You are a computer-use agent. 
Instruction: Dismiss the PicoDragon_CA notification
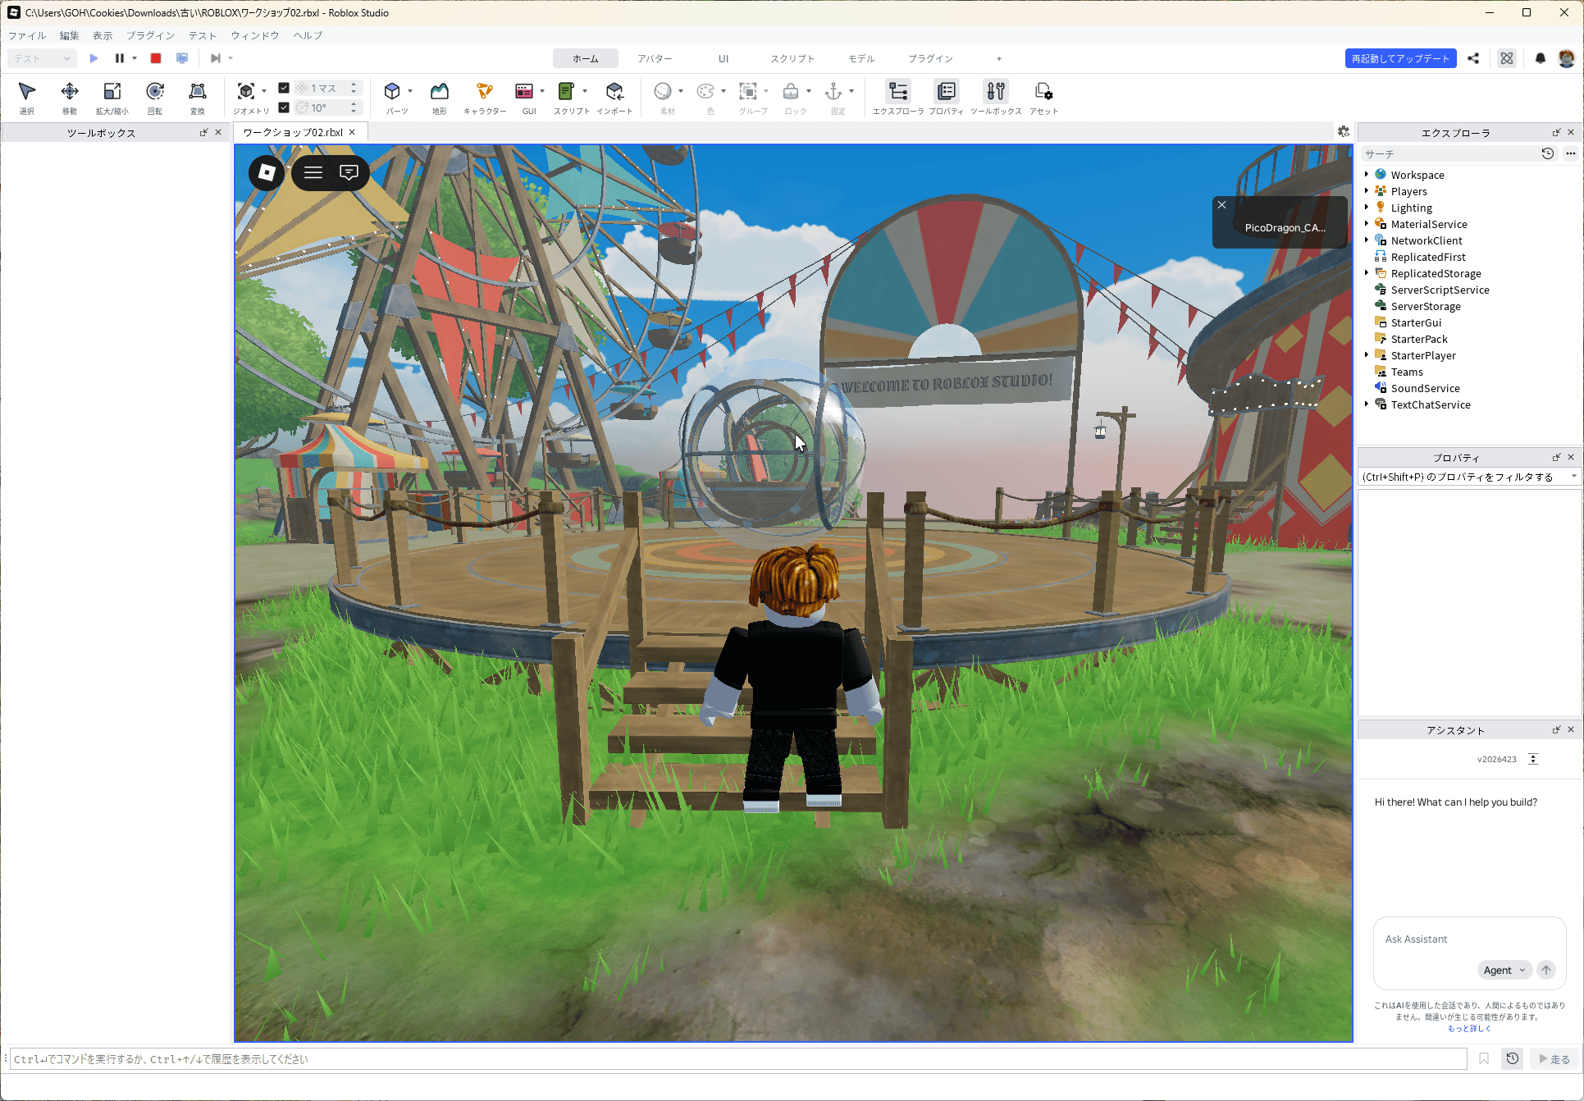[1221, 205]
